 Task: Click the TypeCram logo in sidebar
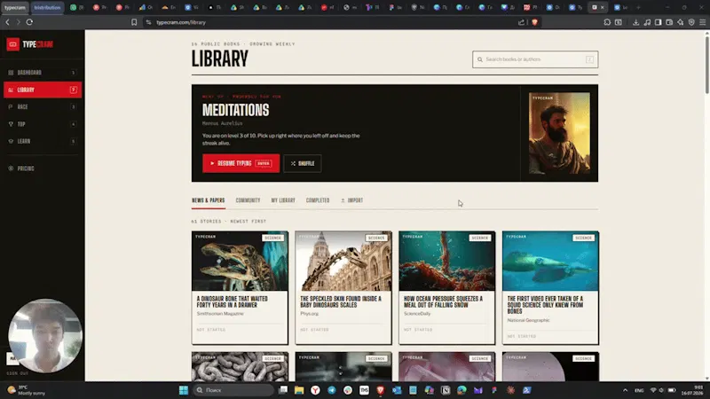pyautogui.click(x=30, y=44)
